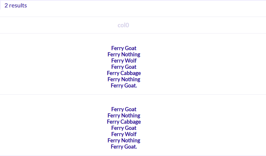Click the word Ferry before Wolf in first result

point(116,61)
